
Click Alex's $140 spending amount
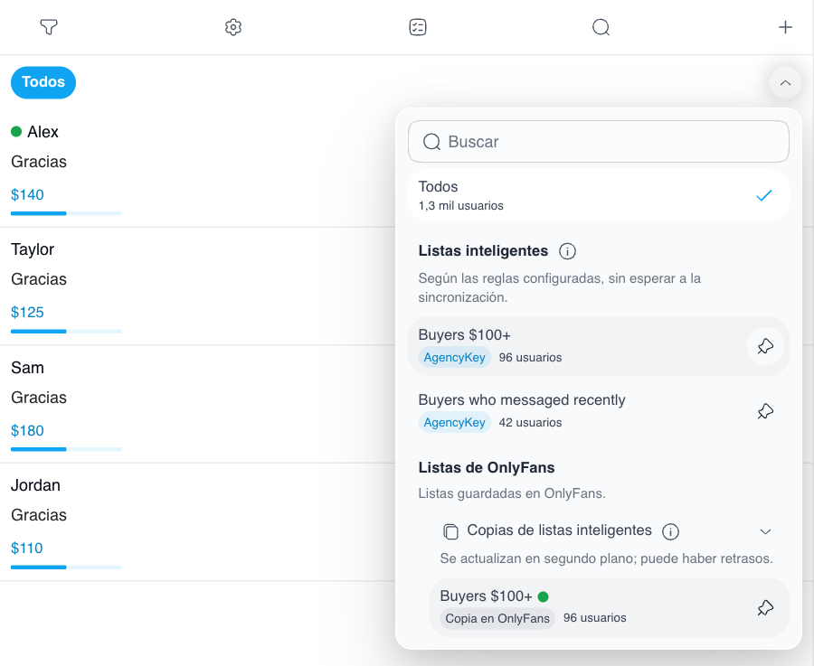coord(27,195)
